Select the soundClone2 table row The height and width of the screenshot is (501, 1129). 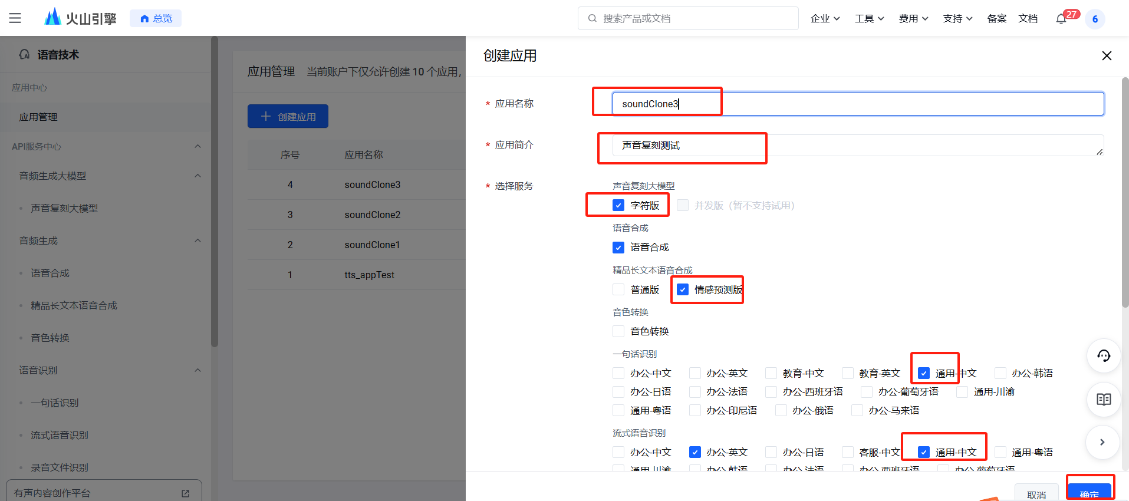pos(357,215)
